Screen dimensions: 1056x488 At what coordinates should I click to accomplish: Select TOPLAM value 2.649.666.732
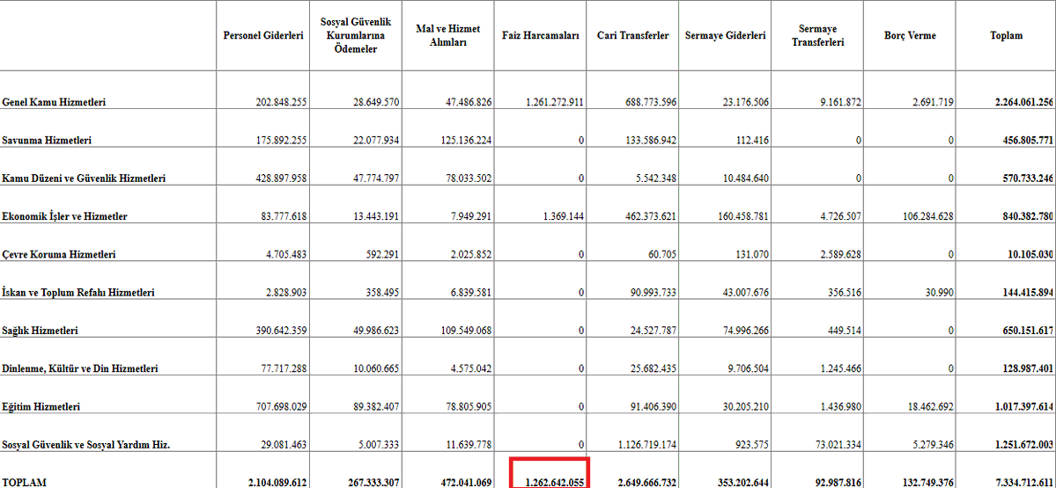tap(647, 483)
